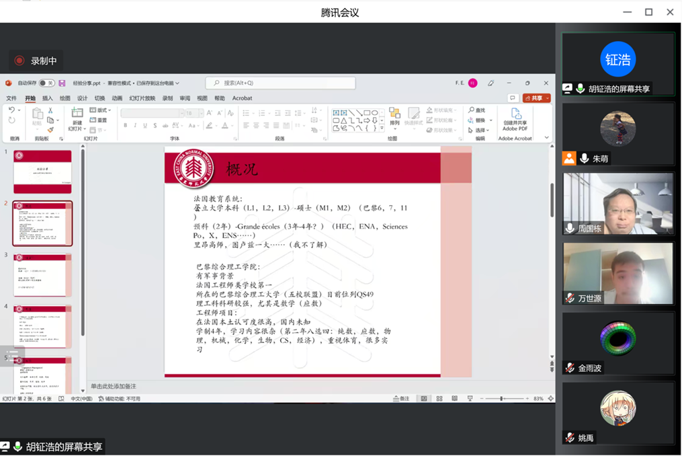Open the Insert (插入) ribbon tab
682x456 pixels.
click(47, 98)
